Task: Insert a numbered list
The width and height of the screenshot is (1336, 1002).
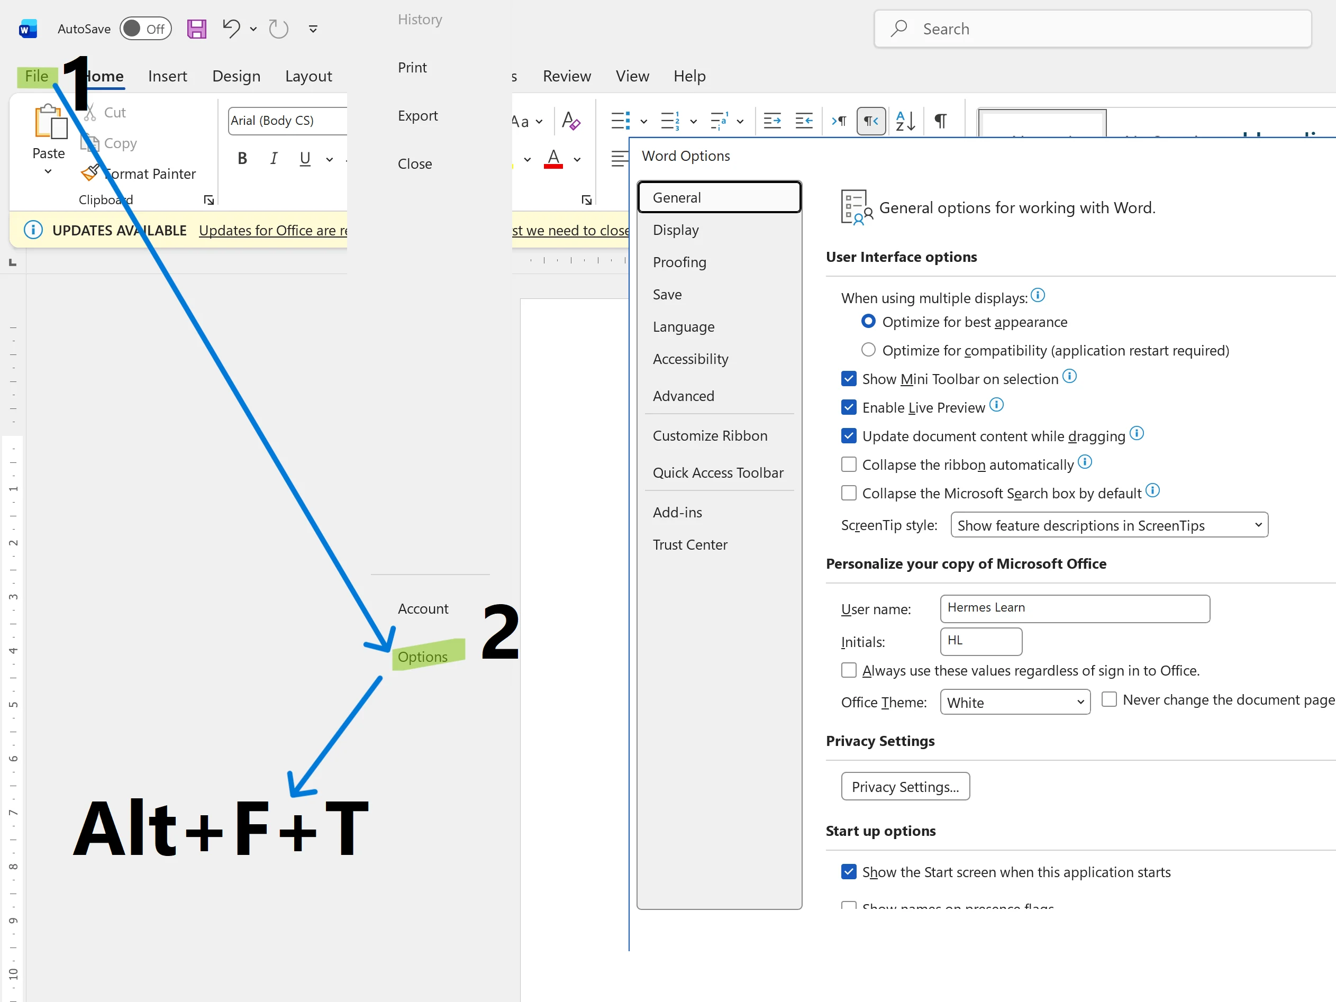Action: point(670,121)
